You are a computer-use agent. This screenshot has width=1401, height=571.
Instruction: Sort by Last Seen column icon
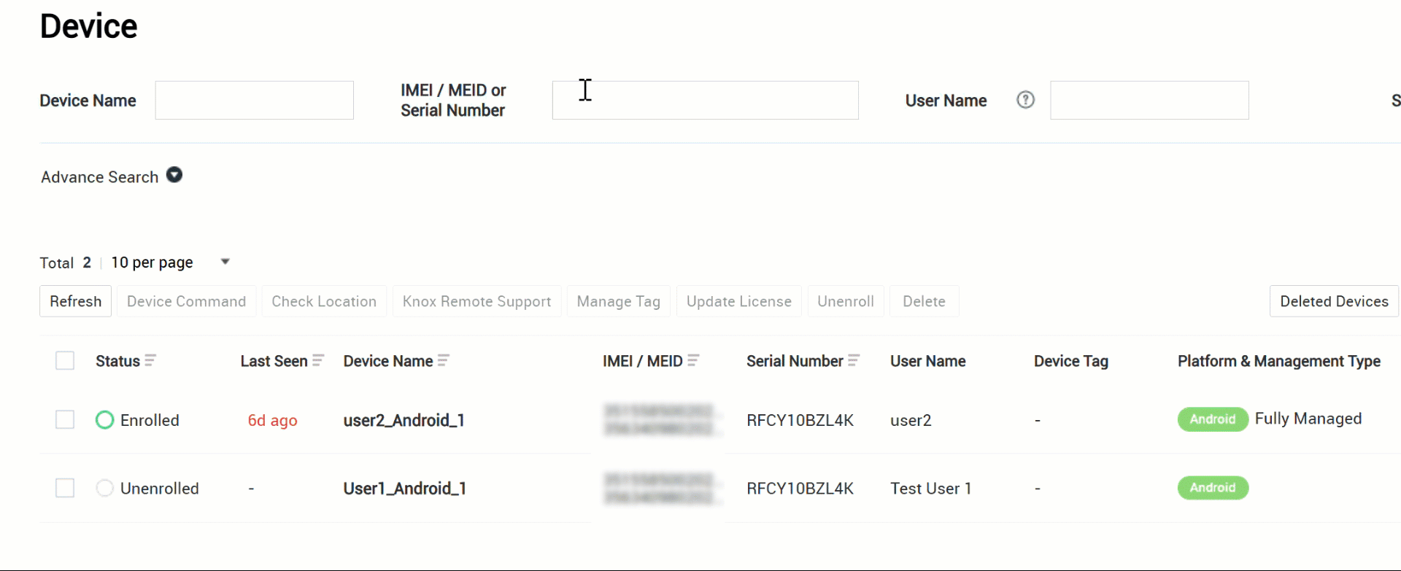click(x=318, y=360)
